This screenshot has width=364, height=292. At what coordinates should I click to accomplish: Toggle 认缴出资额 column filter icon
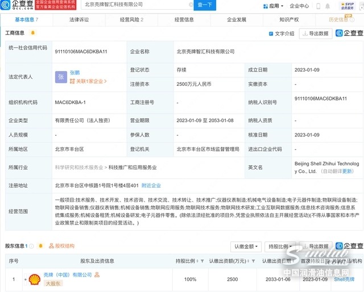253,261
